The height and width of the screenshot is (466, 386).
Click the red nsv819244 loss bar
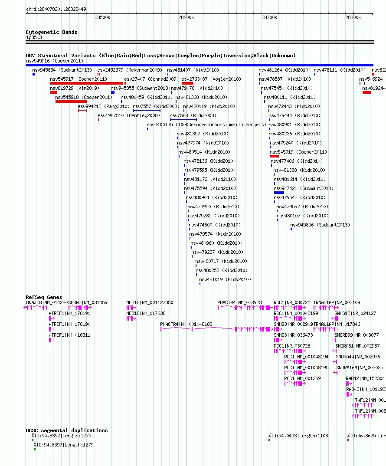tap(366, 93)
